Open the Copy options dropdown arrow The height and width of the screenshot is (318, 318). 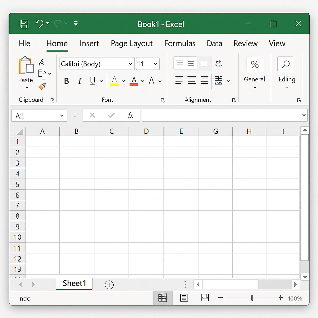tap(50, 74)
